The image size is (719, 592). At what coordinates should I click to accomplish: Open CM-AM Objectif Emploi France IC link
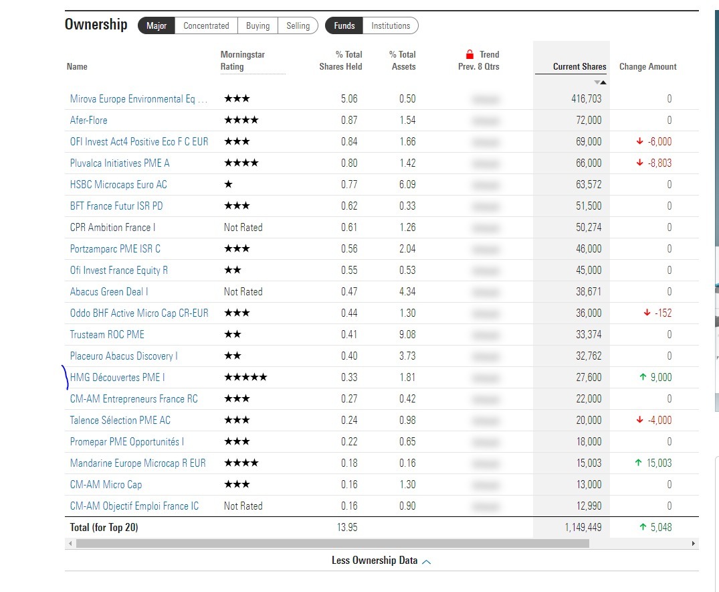[134, 506]
